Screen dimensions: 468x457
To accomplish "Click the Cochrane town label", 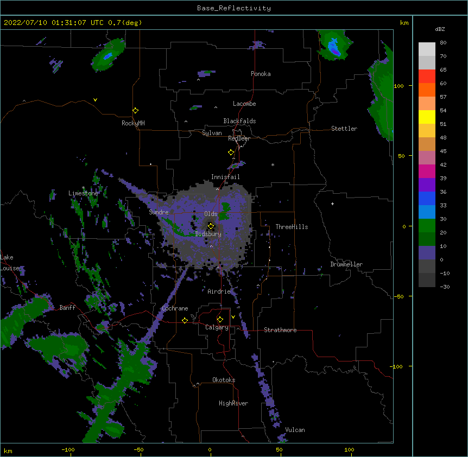I will coord(175,308).
